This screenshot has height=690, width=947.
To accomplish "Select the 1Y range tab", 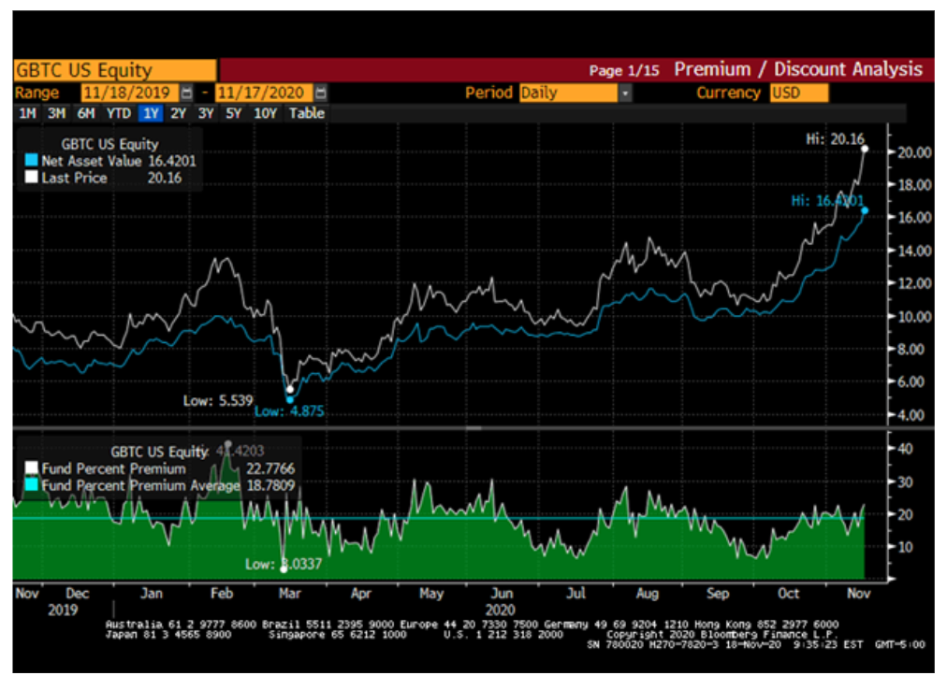I will pos(151,113).
